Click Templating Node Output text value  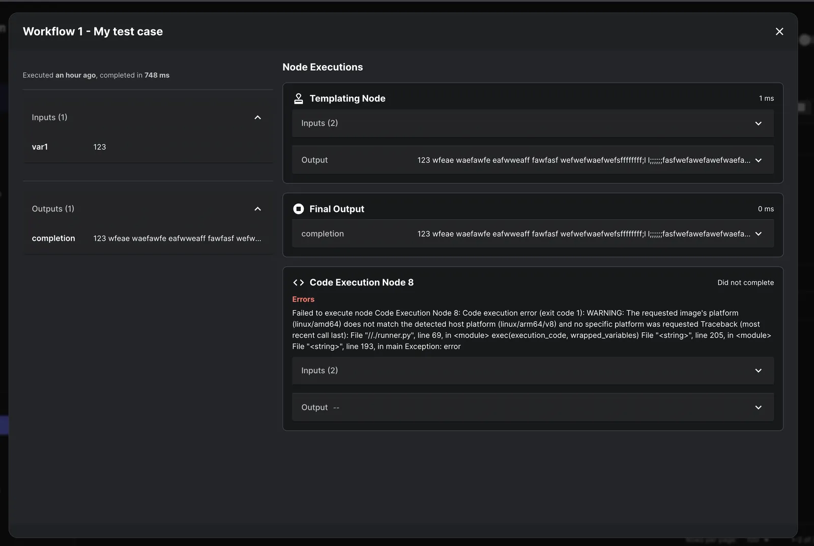coord(584,160)
